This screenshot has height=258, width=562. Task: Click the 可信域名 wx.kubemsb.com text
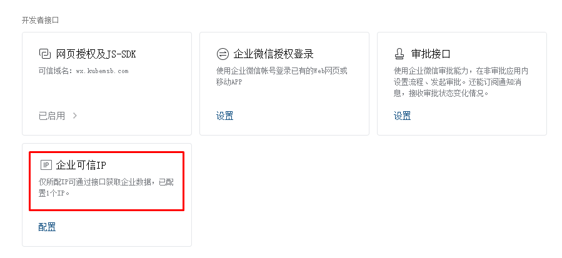(x=84, y=71)
